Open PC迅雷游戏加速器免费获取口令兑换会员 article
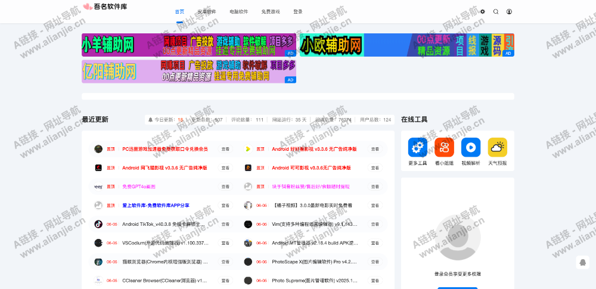The height and width of the screenshot is (289, 596). pyautogui.click(x=165, y=149)
